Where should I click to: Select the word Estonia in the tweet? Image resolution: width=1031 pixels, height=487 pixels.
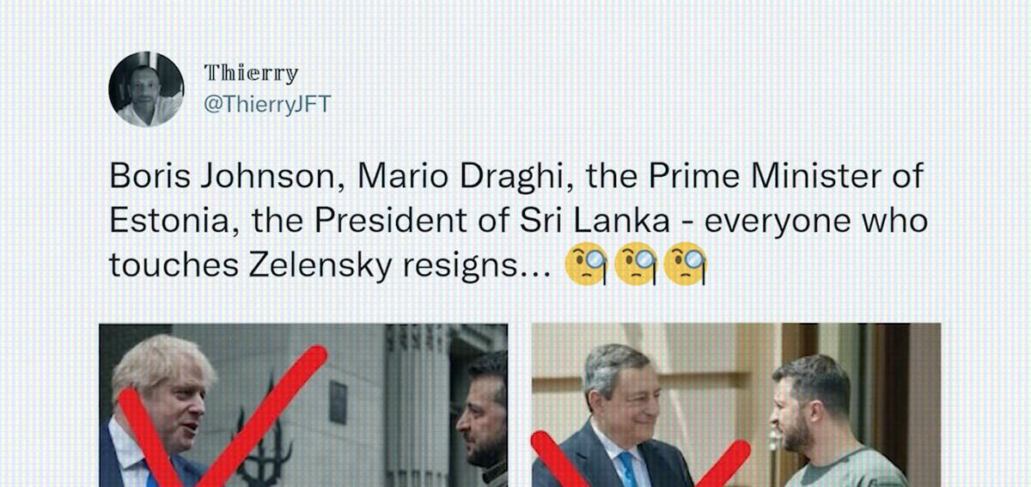coord(175,221)
